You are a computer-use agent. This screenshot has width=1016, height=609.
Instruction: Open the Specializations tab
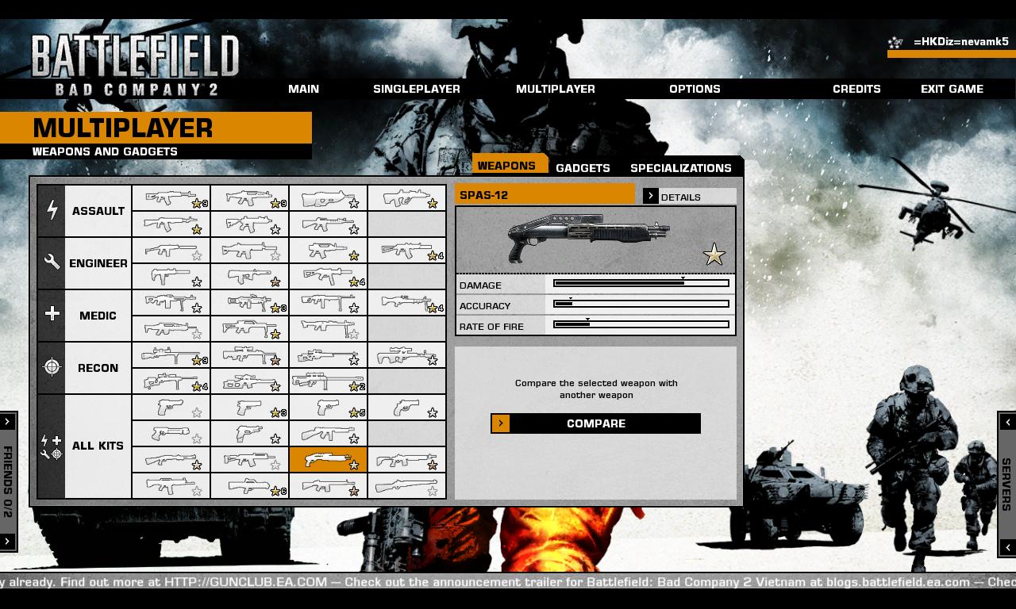tap(681, 168)
